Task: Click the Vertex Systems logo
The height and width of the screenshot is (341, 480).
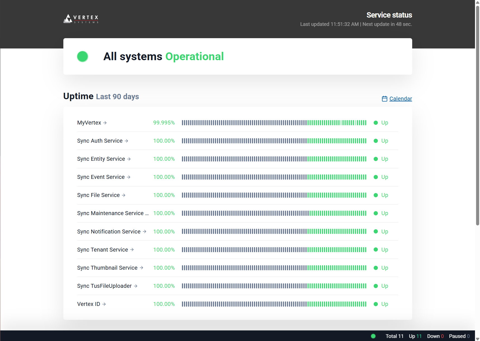Action: 81,19
